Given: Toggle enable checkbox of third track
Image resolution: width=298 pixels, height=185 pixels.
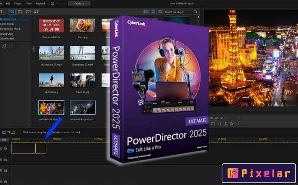Looking at the screenshot, I should coord(1,170).
